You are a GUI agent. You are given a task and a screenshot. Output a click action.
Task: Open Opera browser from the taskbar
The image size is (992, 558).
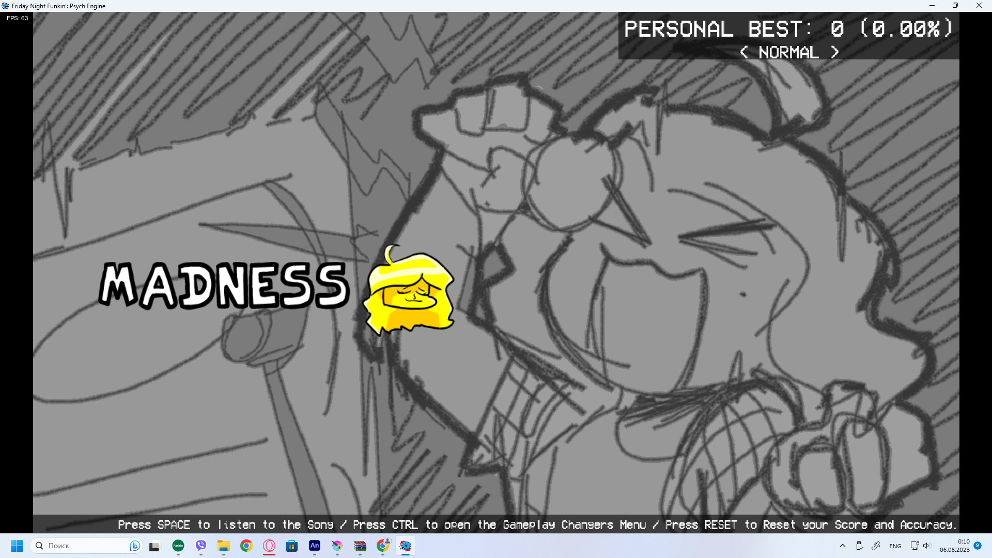pyautogui.click(x=269, y=546)
